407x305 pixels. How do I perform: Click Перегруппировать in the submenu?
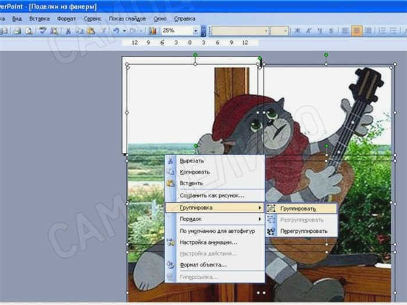point(302,231)
